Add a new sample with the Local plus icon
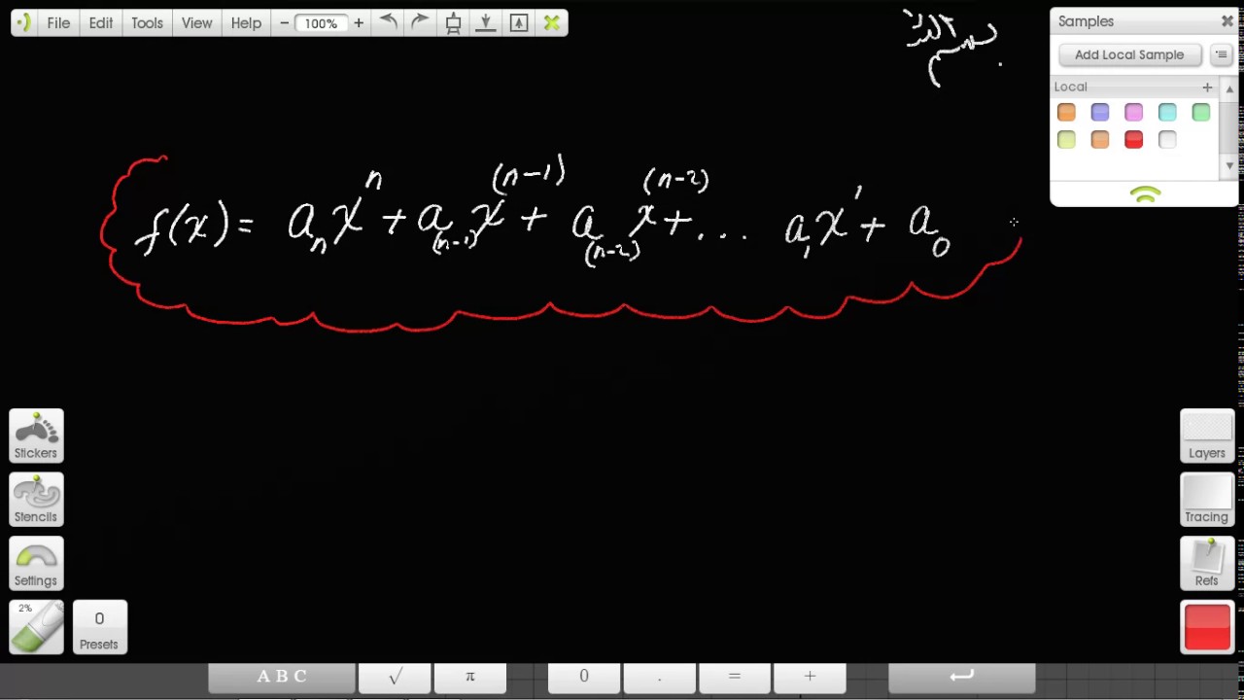This screenshot has width=1244, height=700. click(x=1207, y=87)
